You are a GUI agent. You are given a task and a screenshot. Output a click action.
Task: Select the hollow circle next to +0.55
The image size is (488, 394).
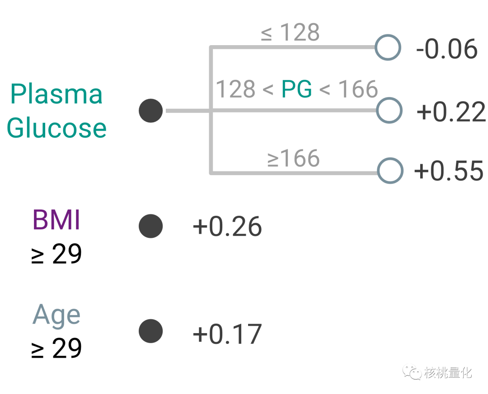point(390,171)
